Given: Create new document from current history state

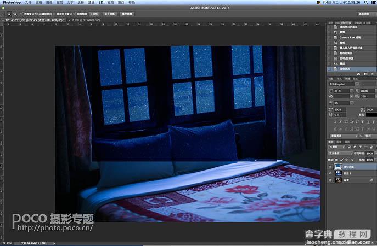Looking at the screenshot, I should [x=358, y=74].
